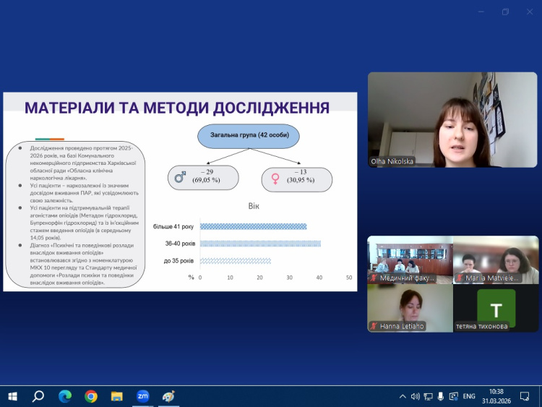Open the notification center icon
This screenshot has height=407, width=542.
coord(525,396)
